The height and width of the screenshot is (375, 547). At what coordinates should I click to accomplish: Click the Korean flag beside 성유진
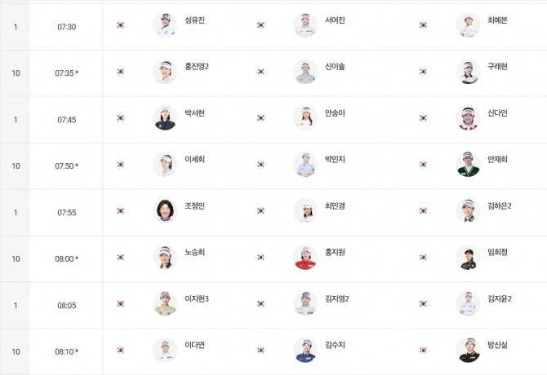pyautogui.click(x=121, y=25)
